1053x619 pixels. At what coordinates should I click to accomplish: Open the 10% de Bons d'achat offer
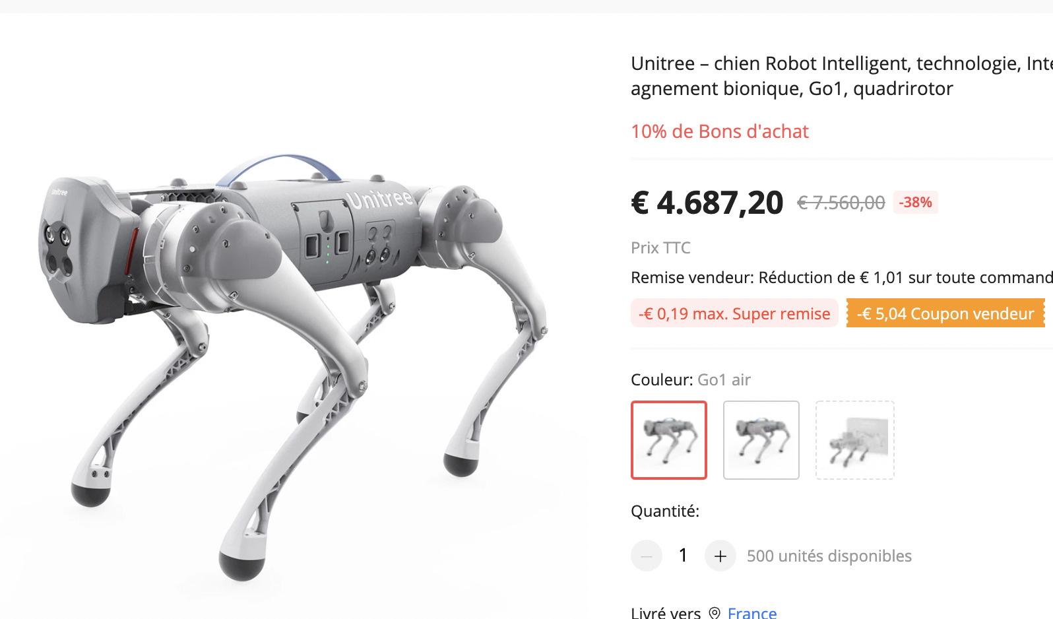coord(720,131)
